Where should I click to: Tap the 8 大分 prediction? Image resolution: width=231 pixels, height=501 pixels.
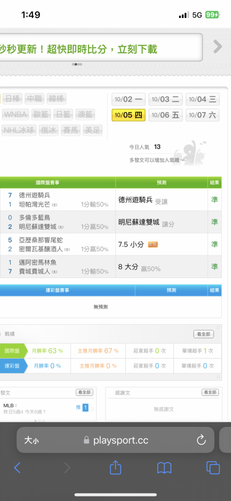tap(128, 267)
